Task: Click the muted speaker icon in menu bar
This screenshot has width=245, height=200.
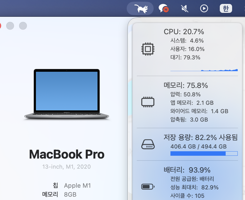Action: 184,9
